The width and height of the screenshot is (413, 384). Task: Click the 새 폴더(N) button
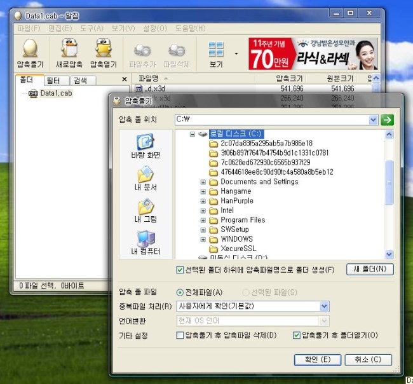pos(370,270)
